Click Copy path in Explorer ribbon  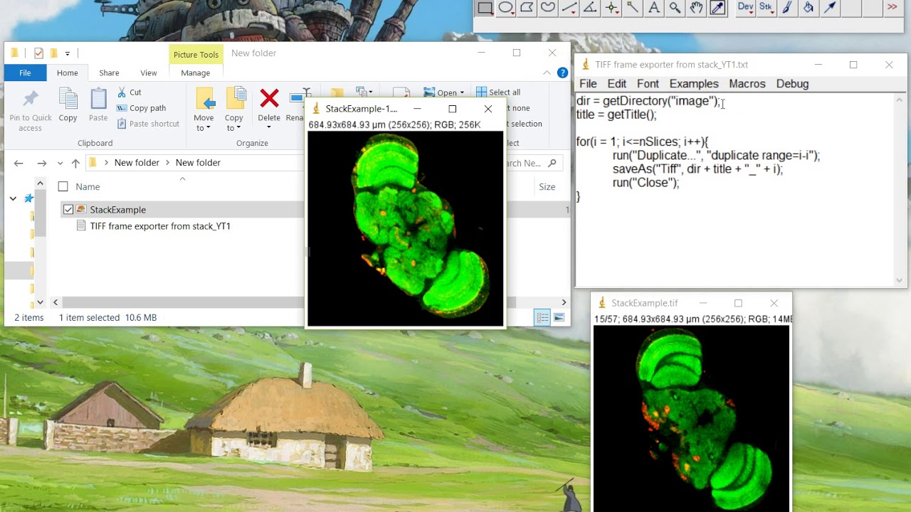tap(141, 108)
